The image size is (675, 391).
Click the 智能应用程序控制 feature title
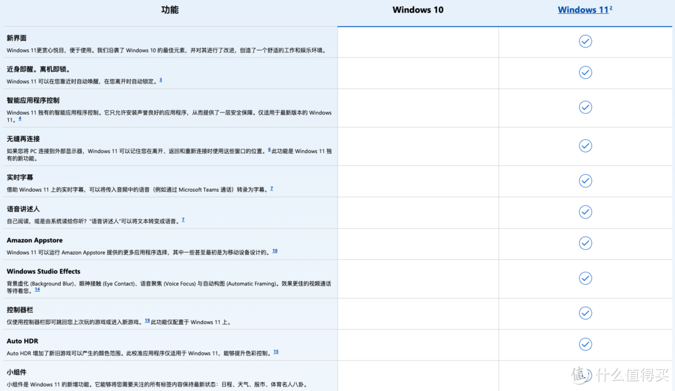33,100
